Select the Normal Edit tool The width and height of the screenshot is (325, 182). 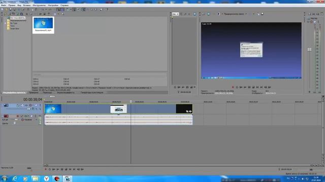coord(83,10)
